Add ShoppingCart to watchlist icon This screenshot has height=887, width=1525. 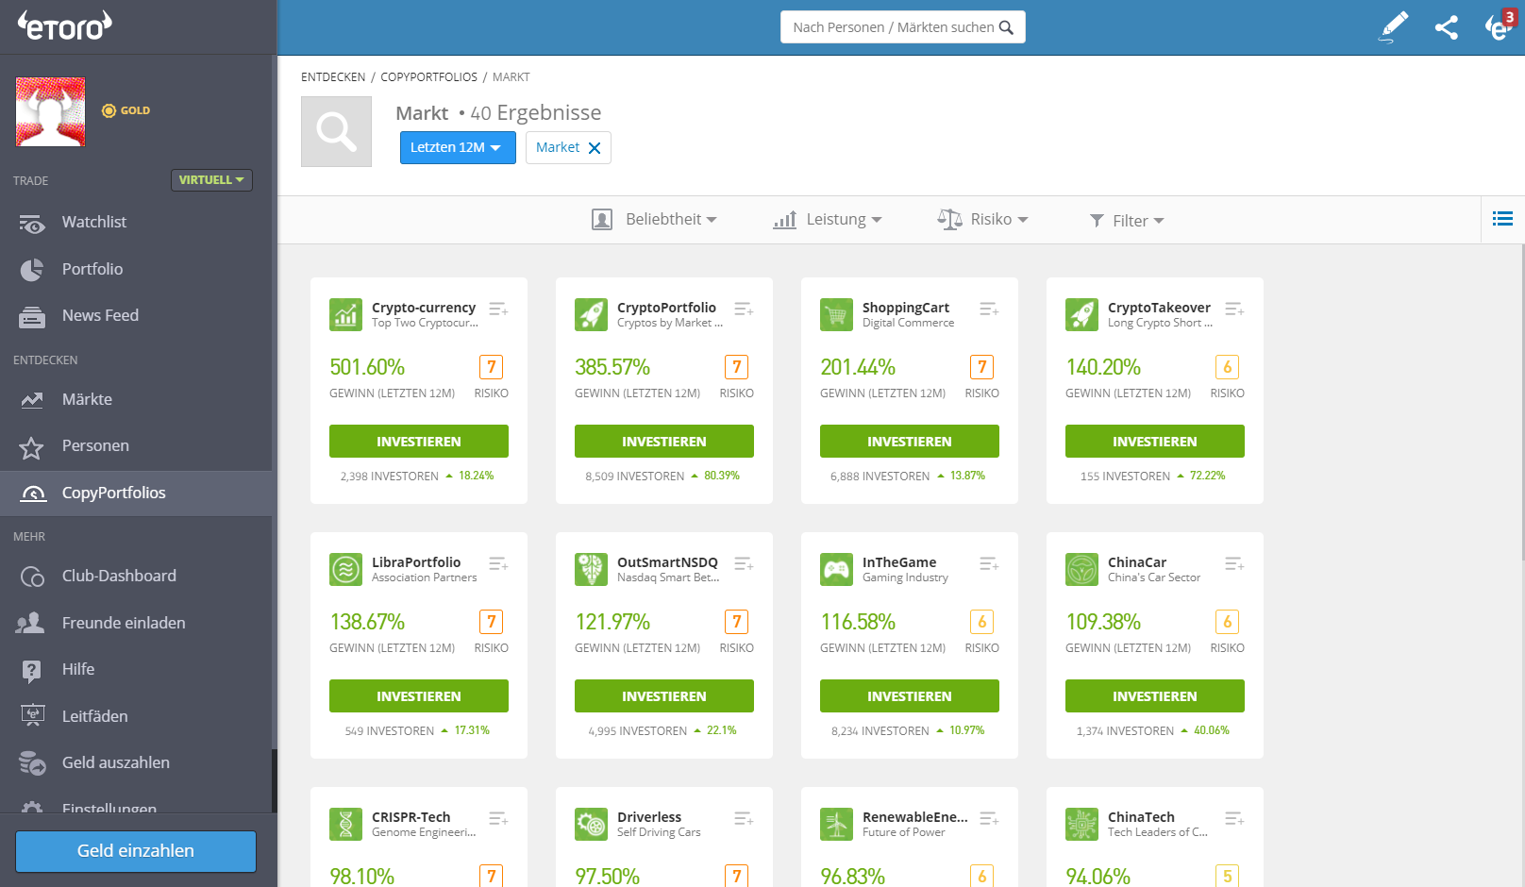pyautogui.click(x=989, y=309)
